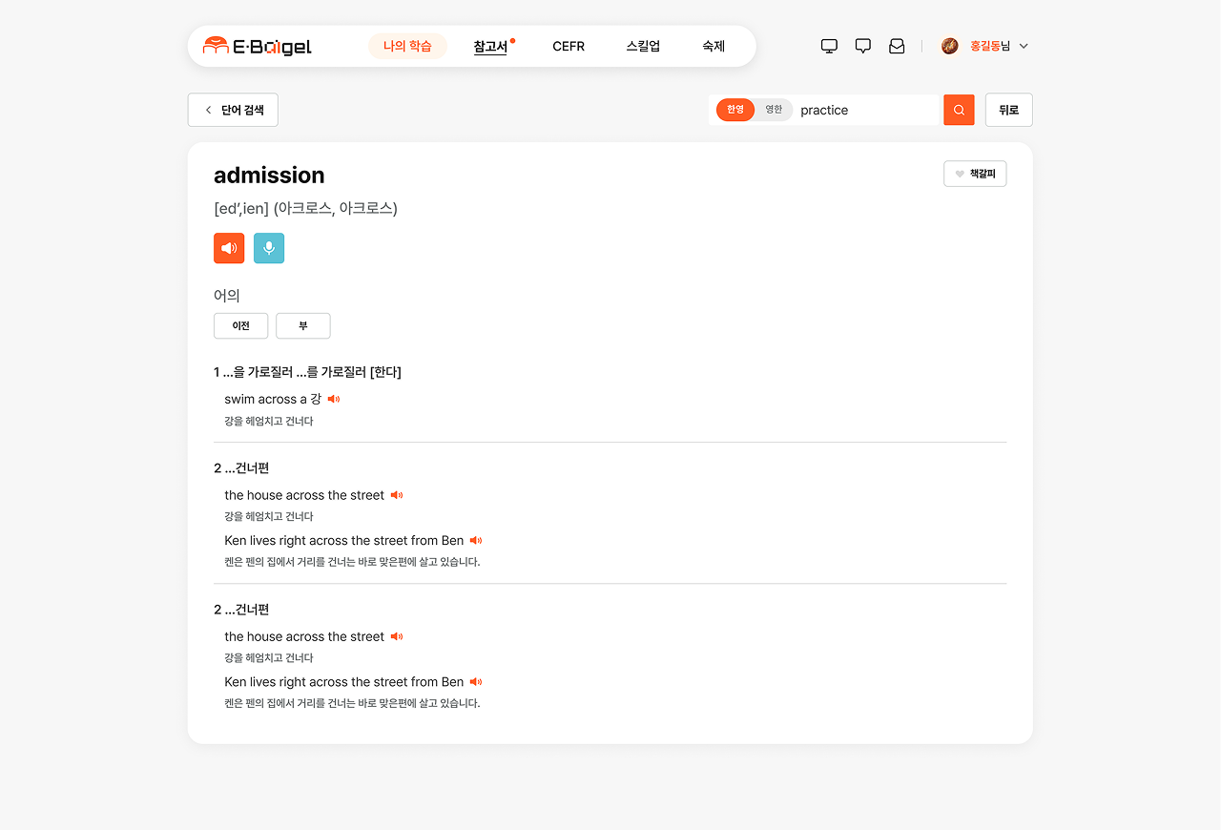
Task: Click the 이전 button under 어의
Action: [240, 325]
